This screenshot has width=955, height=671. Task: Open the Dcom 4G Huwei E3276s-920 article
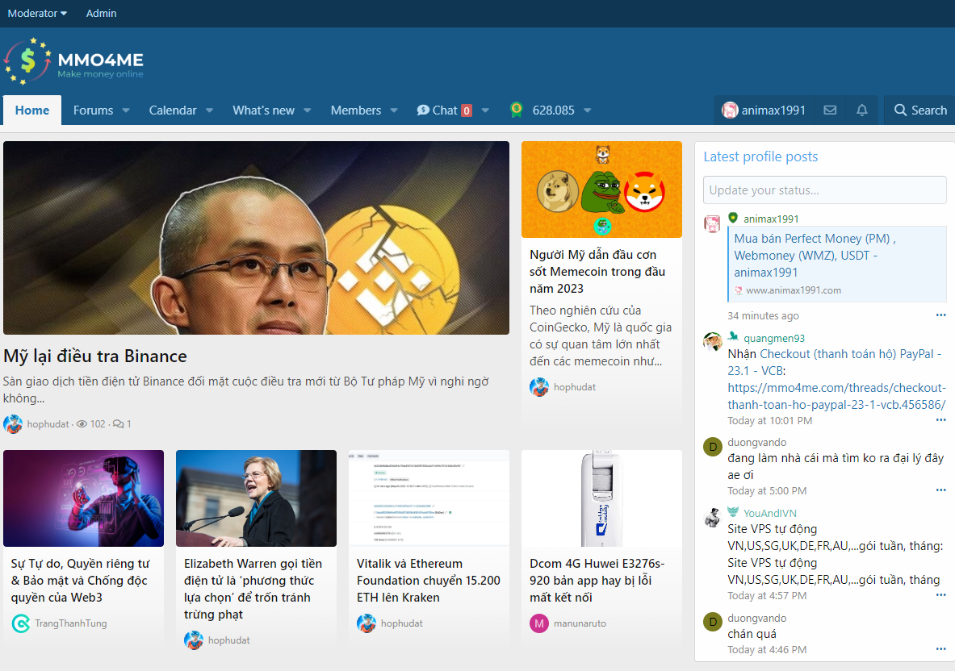[597, 581]
